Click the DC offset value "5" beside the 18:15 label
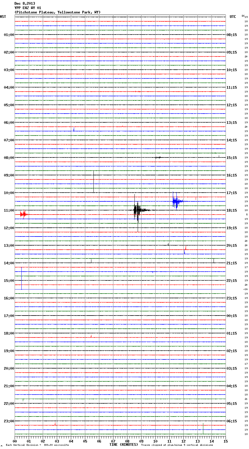The width and height of the screenshot is (249, 449). 247,215
